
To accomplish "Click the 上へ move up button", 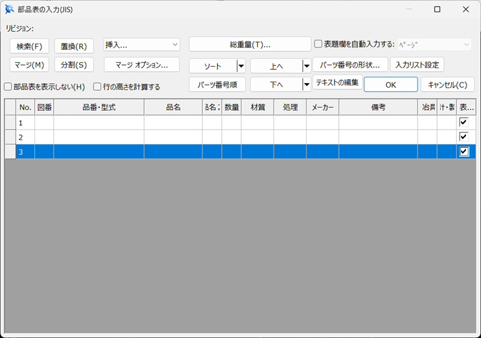I will pos(276,66).
